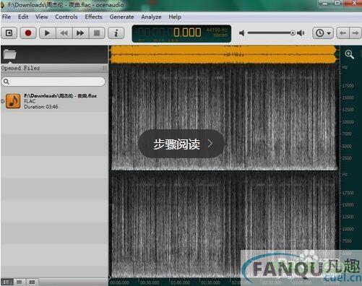Click the Duration: 03:46 text

click(x=41, y=107)
